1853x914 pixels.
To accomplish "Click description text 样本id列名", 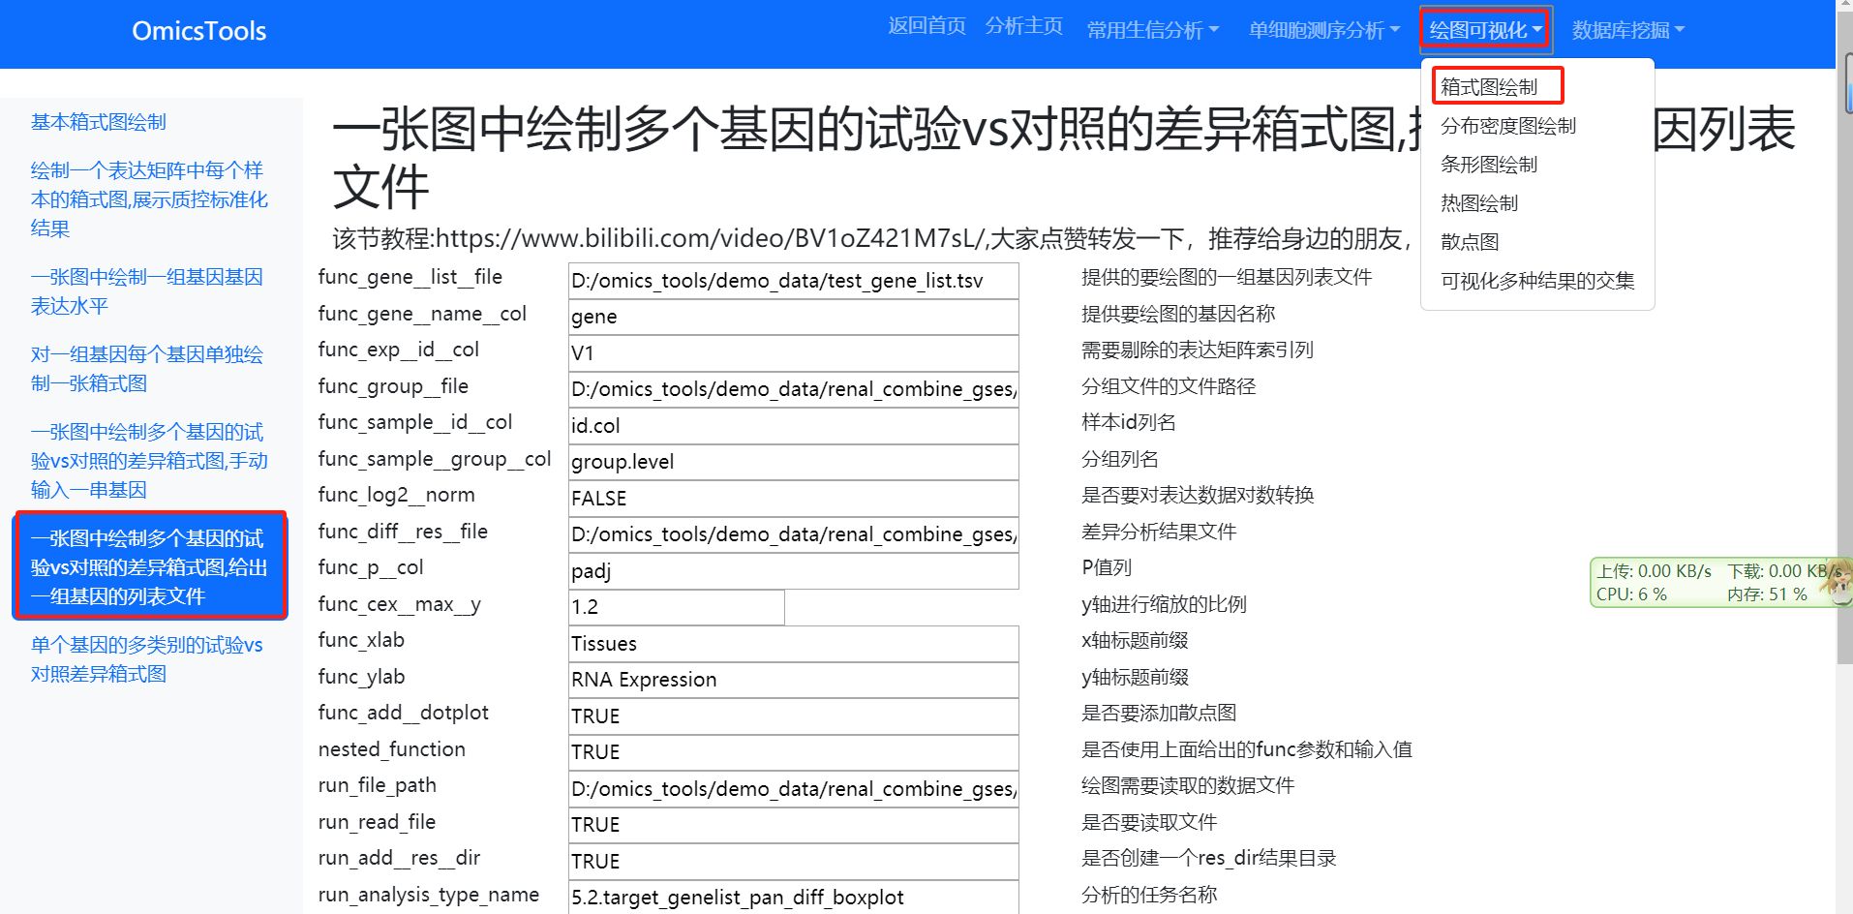I will 1129,422.
